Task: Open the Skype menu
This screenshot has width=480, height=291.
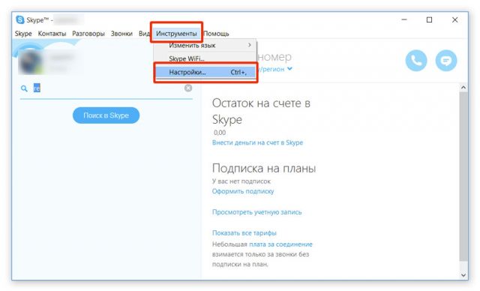Action: [23, 33]
